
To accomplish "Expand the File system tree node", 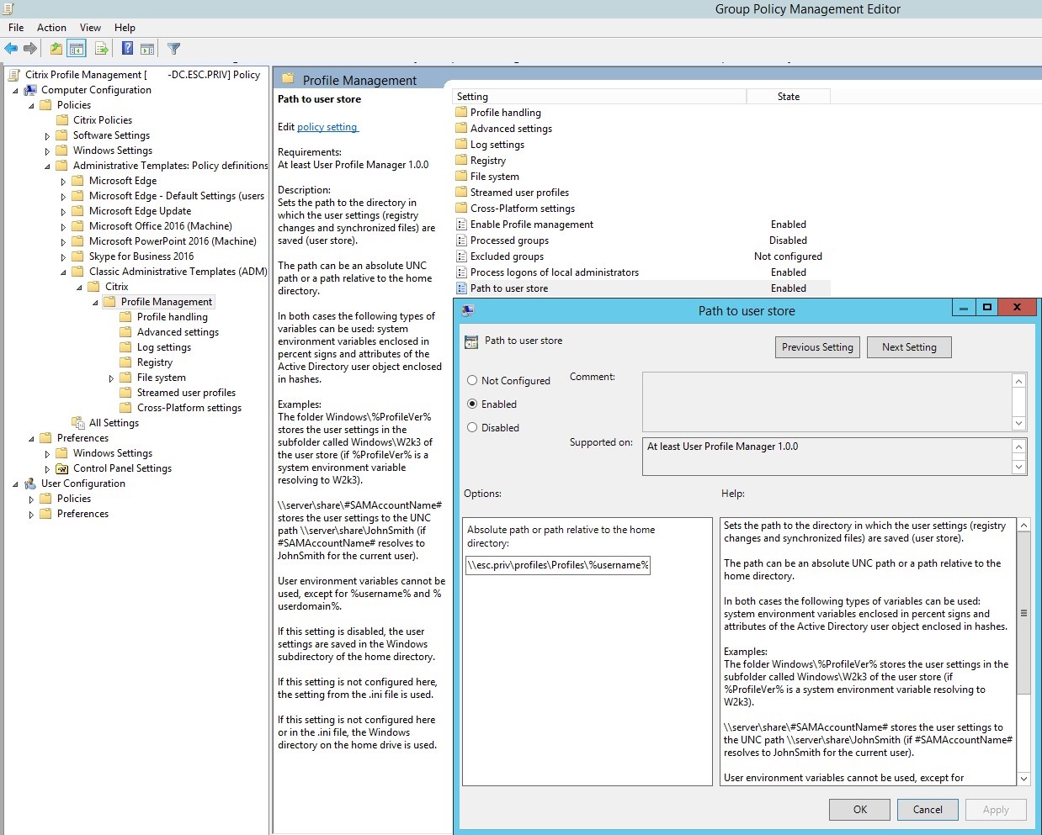I will coord(111,378).
